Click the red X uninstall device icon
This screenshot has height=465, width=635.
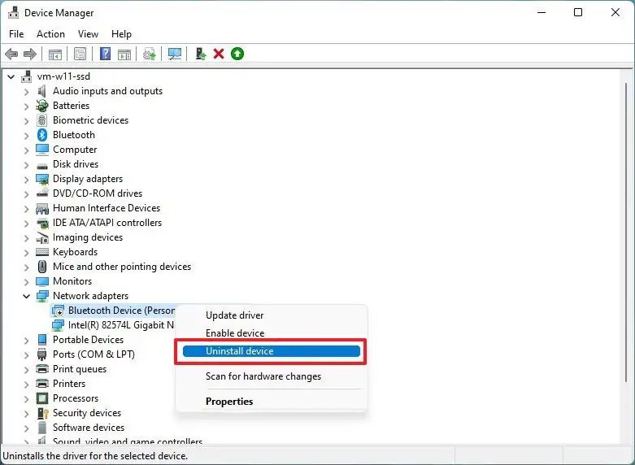219,54
